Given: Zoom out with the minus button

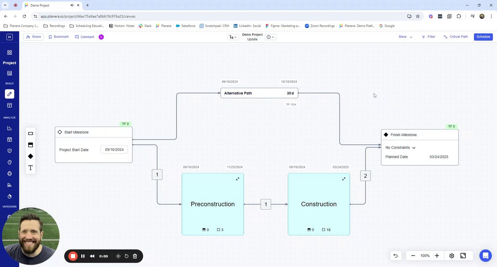Looking at the screenshot, I should coord(413,256).
